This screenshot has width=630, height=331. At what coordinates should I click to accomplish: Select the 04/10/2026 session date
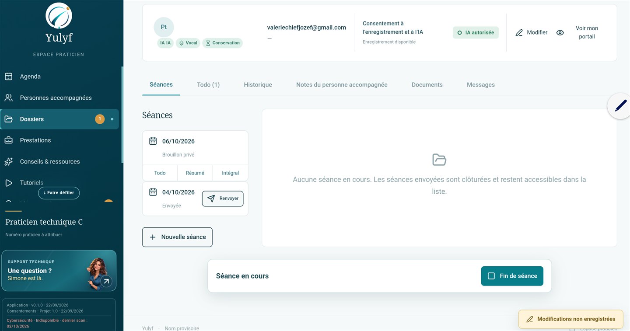click(178, 192)
